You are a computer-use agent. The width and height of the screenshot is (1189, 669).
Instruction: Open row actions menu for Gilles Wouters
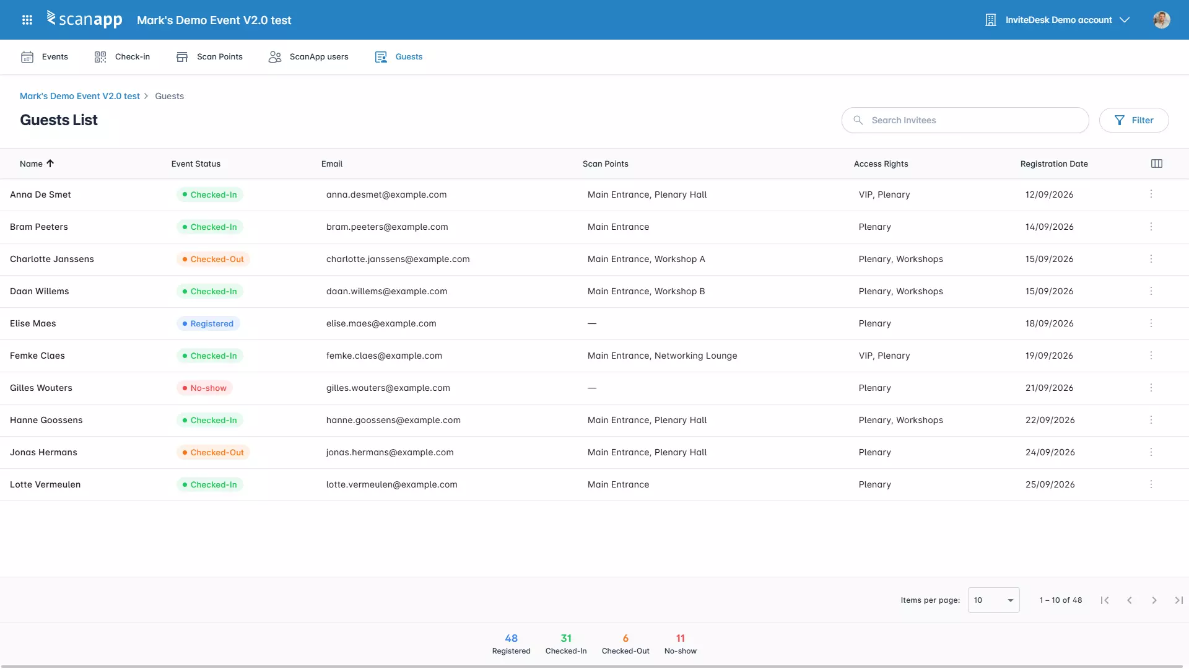1151,388
